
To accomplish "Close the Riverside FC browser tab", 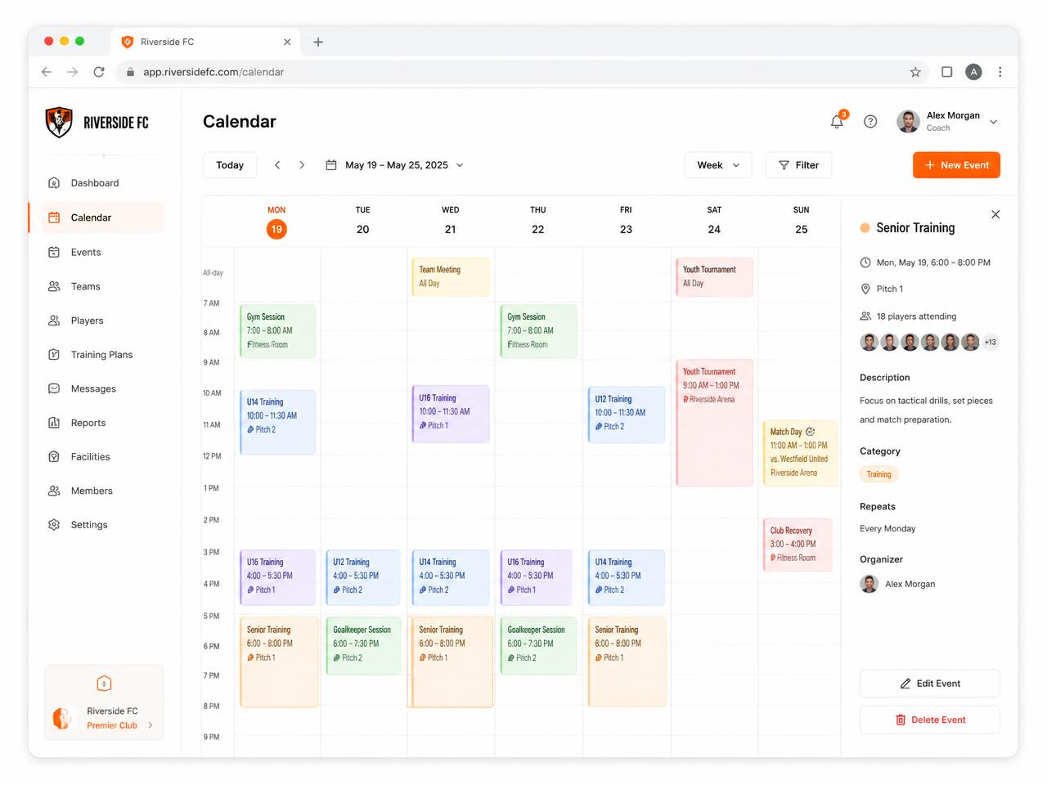I will [x=287, y=42].
